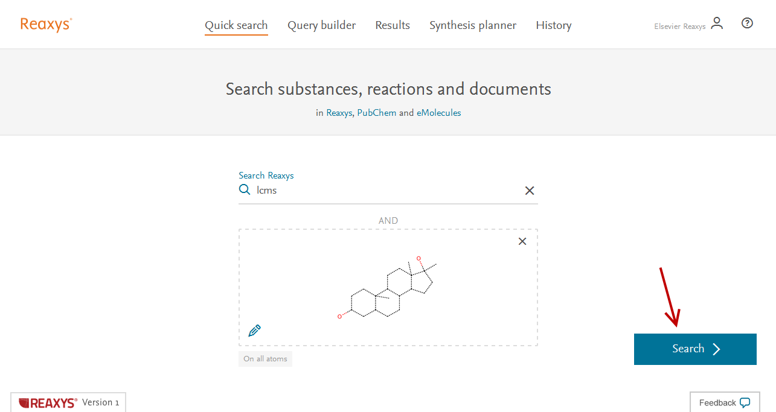Click the magnifier icon in search field

point(245,190)
